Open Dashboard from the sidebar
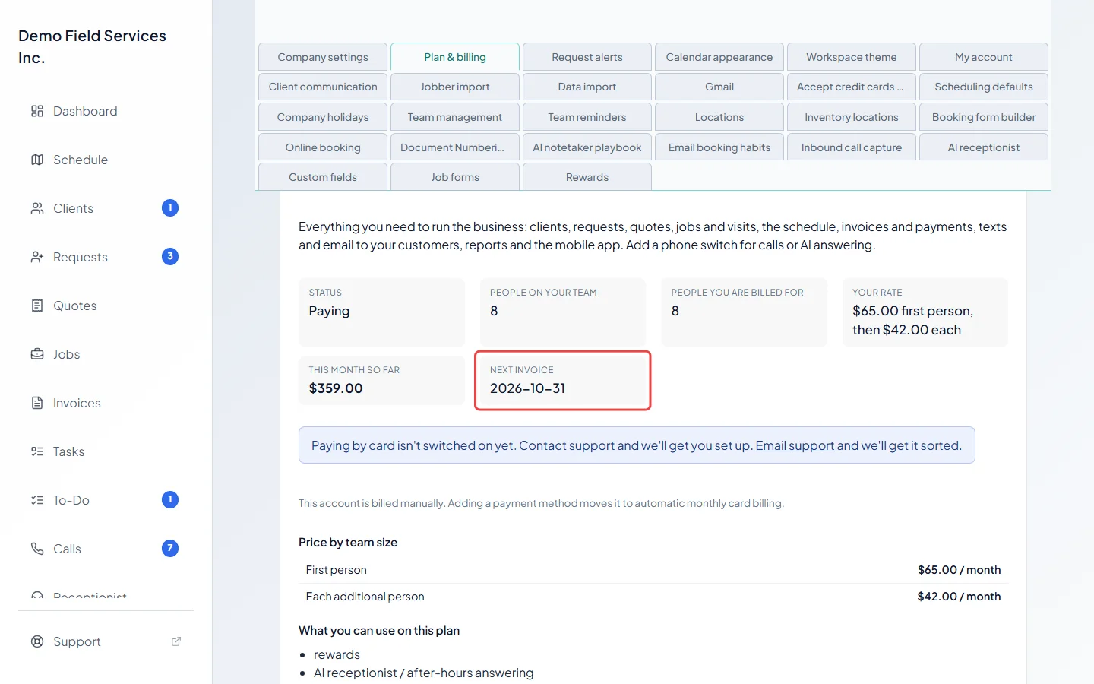This screenshot has width=1094, height=684. (x=104, y=111)
